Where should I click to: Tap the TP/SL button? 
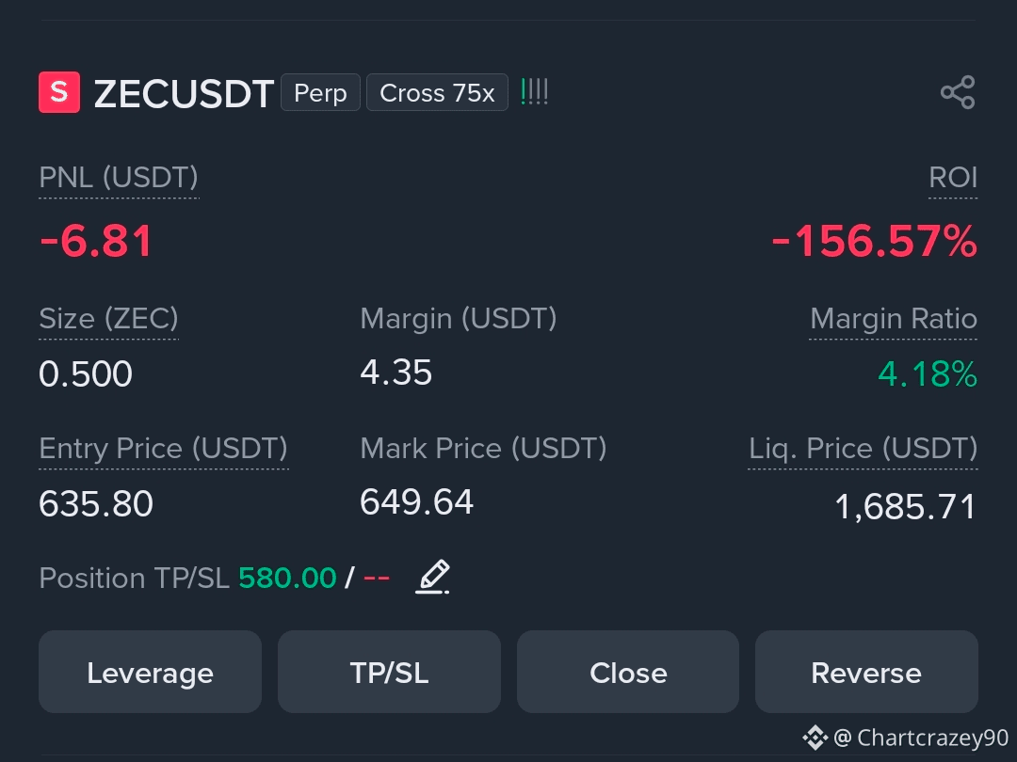tap(389, 672)
